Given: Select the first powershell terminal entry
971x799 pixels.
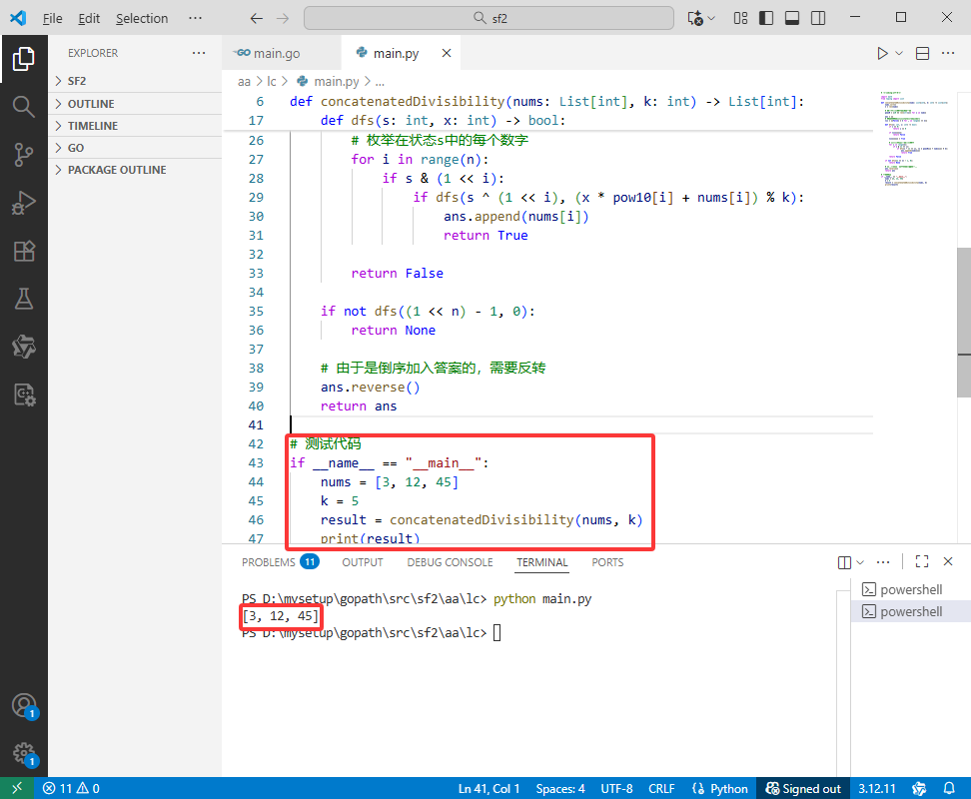Looking at the screenshot, I should click(x=910, y=590).
